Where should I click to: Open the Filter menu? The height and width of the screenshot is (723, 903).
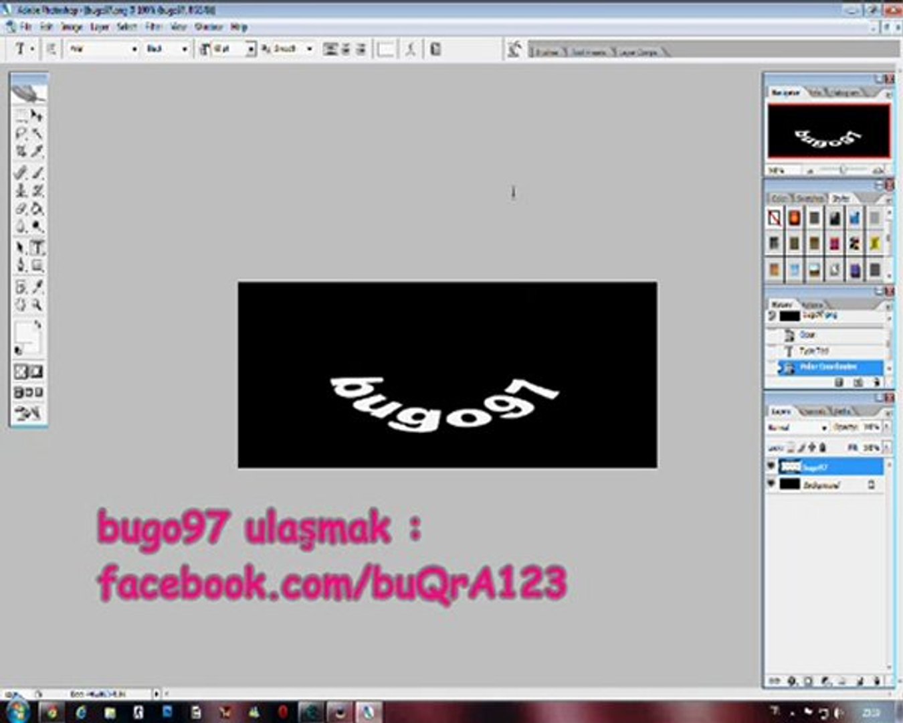tap(154, 27)
